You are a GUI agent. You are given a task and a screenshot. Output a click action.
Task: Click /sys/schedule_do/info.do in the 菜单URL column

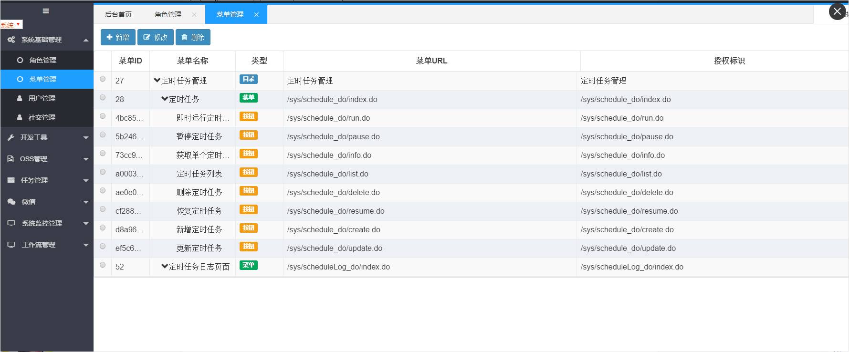329,155
